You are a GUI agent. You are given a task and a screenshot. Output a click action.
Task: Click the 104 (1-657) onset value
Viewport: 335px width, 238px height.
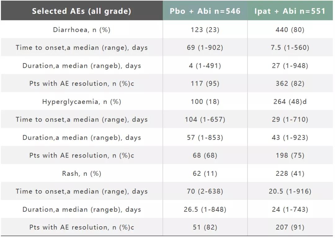point(205,119)
